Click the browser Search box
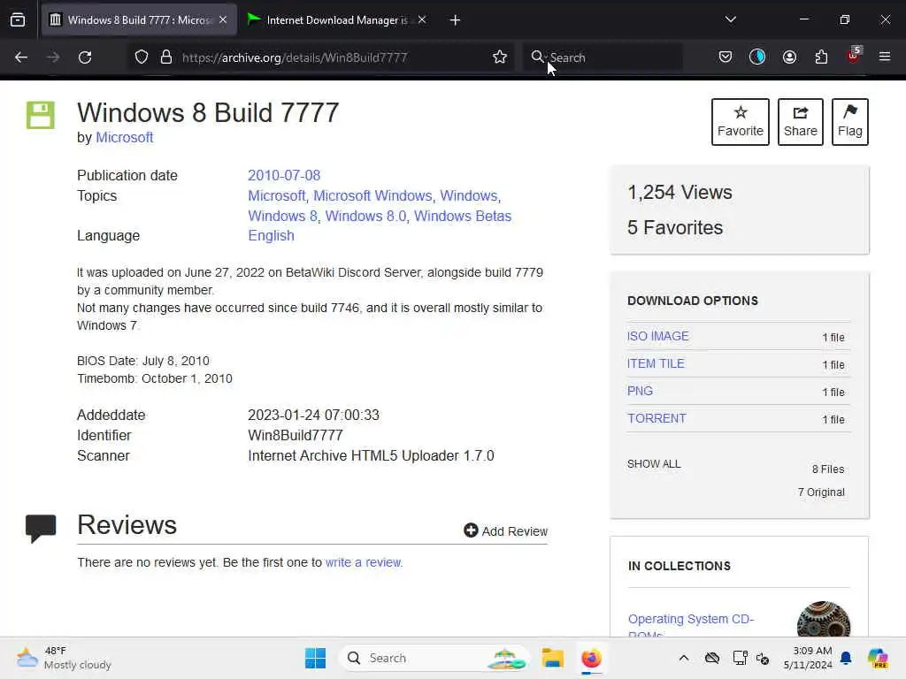906x679 pixels. point(603,57)
